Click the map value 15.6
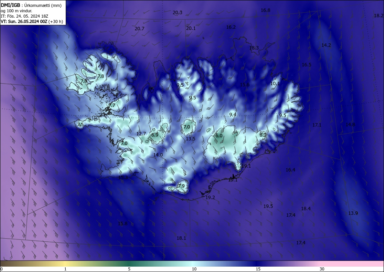The image size is (384, 272). 245,85
